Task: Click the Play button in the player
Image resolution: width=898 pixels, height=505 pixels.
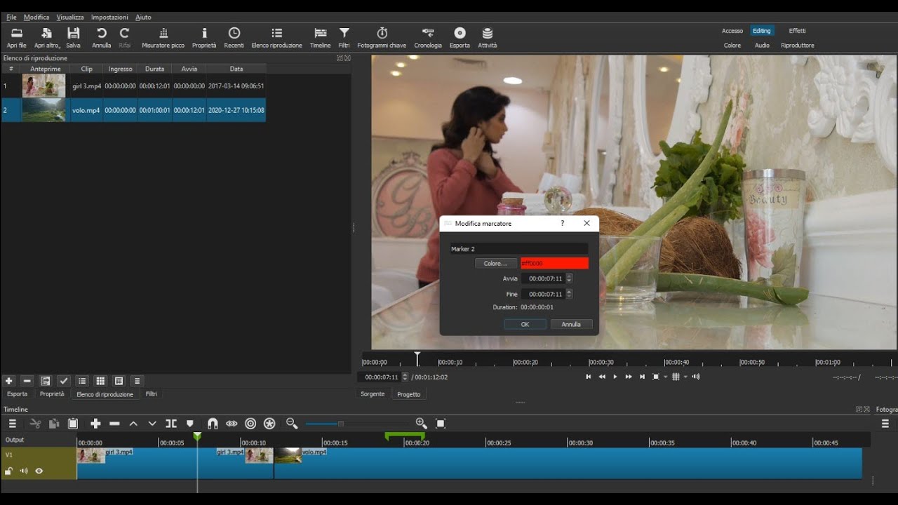Action: tap(615, 377)
